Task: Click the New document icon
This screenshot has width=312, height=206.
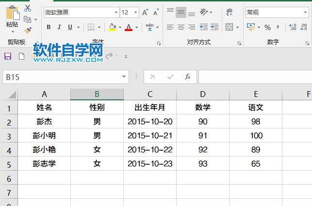Action: [22, 56]
